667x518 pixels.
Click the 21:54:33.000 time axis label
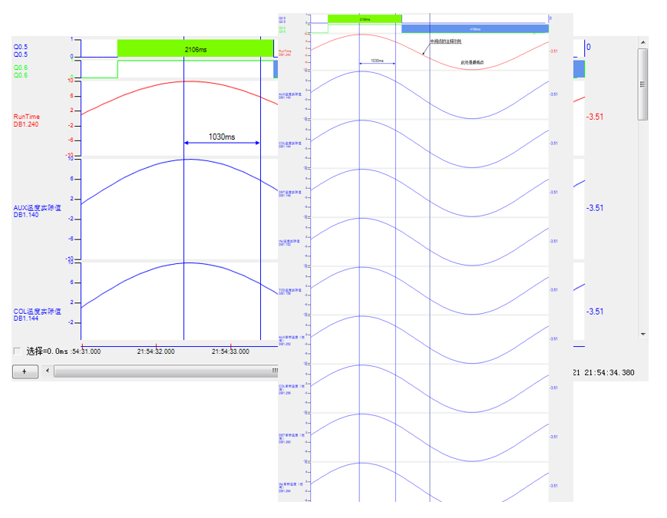click(230, 351)
